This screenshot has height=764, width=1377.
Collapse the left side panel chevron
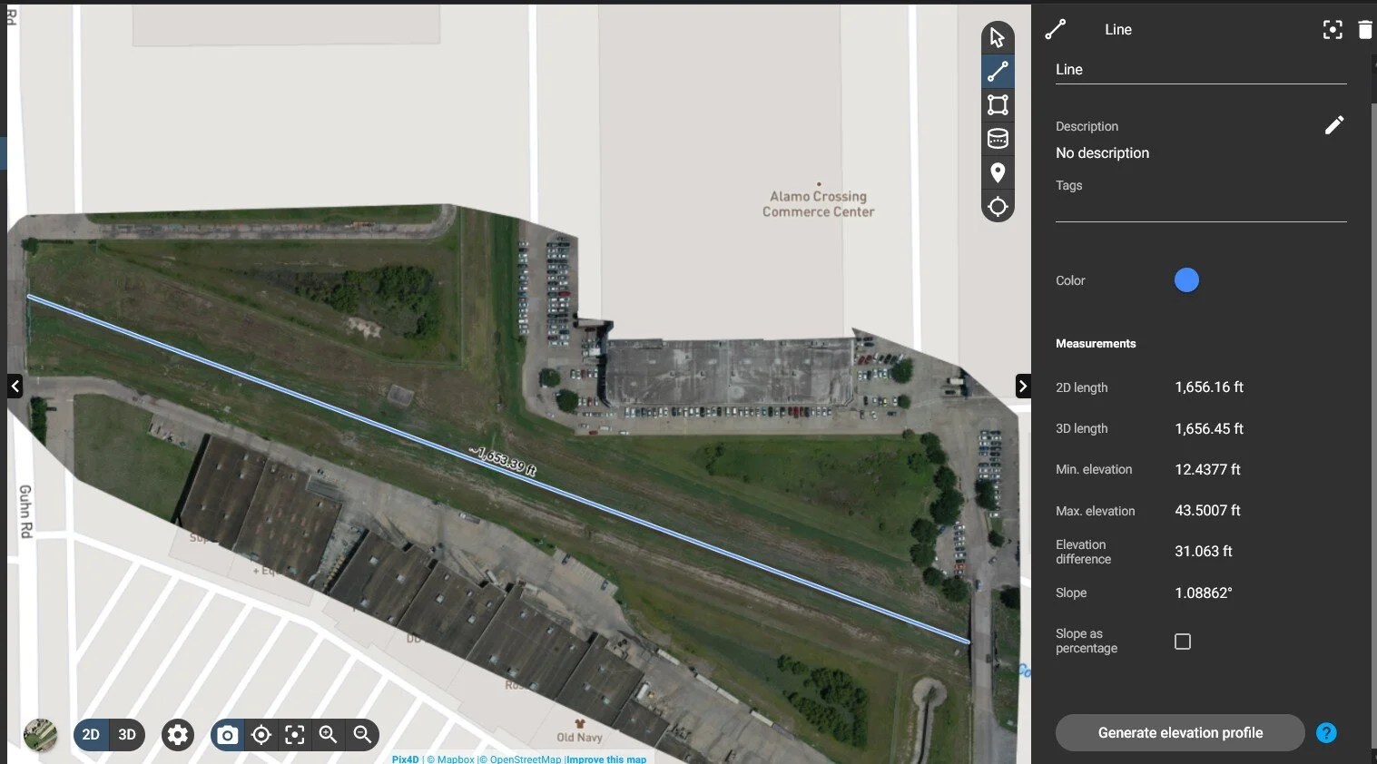pyautogui.click(x=15, y=386)
